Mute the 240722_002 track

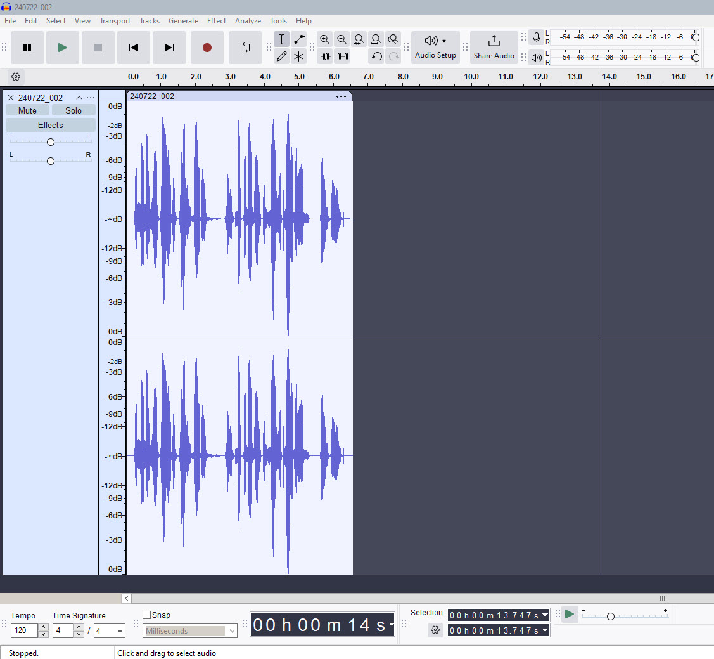(x=27, y=110)
